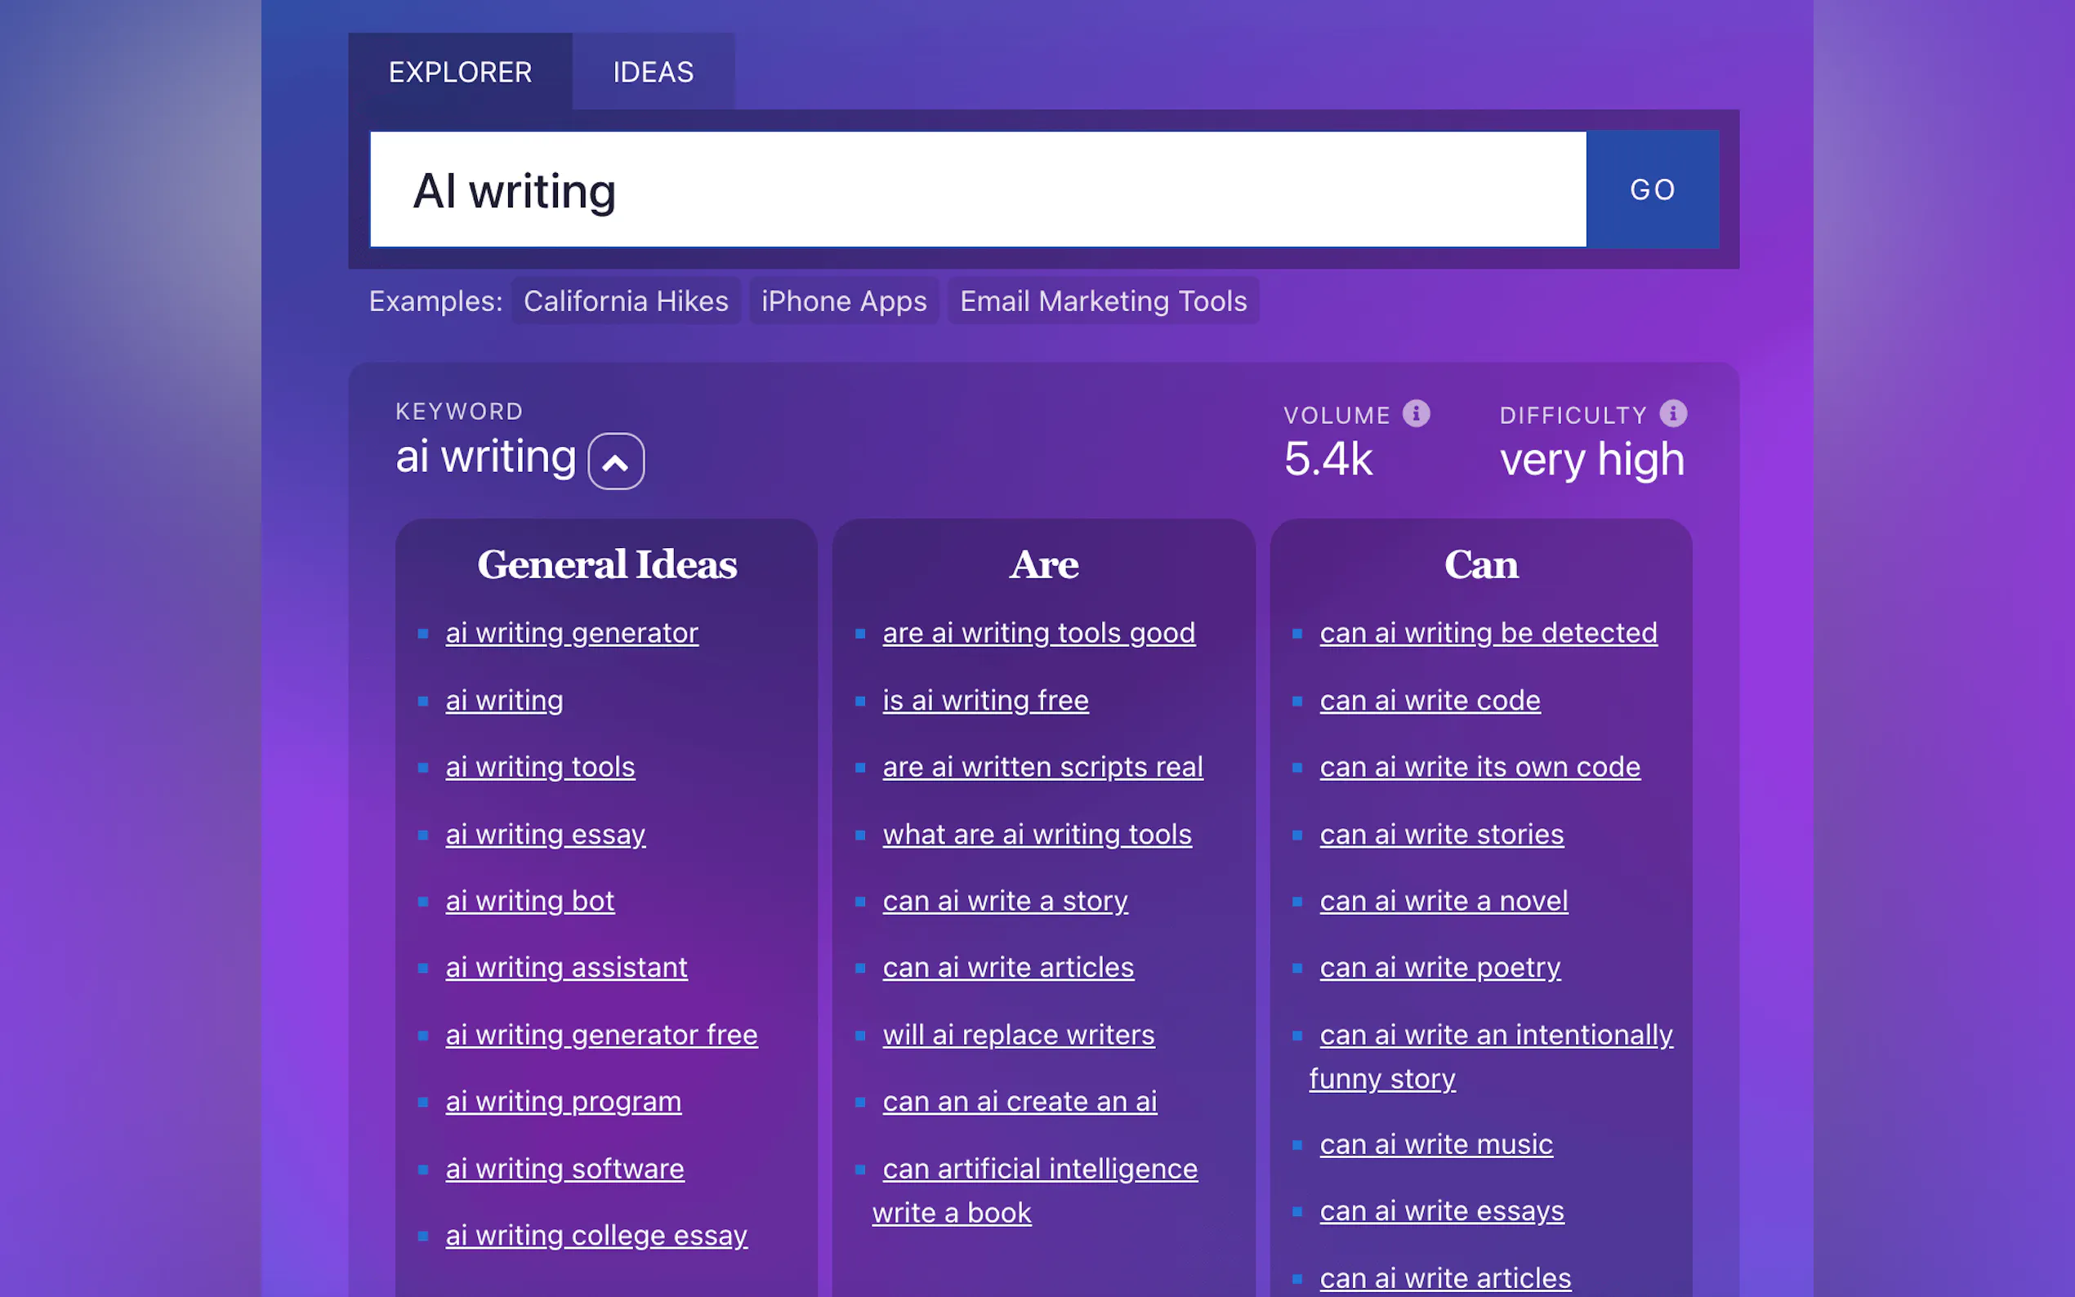Screen dimensions: 2075x1297
Task: Choose California Hikes example
Action: 625,301
